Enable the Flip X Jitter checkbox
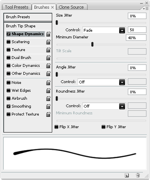Viewport: 150px width, 180px height. [57, 127]
